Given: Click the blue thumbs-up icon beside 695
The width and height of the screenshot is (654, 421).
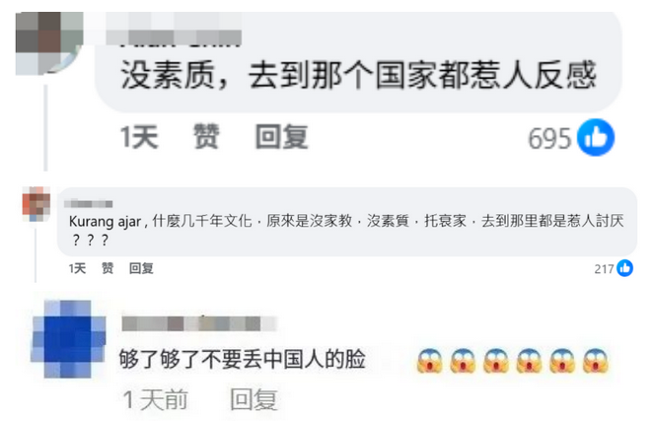Looking at the screenshot, I should click(x=596, y=137).
